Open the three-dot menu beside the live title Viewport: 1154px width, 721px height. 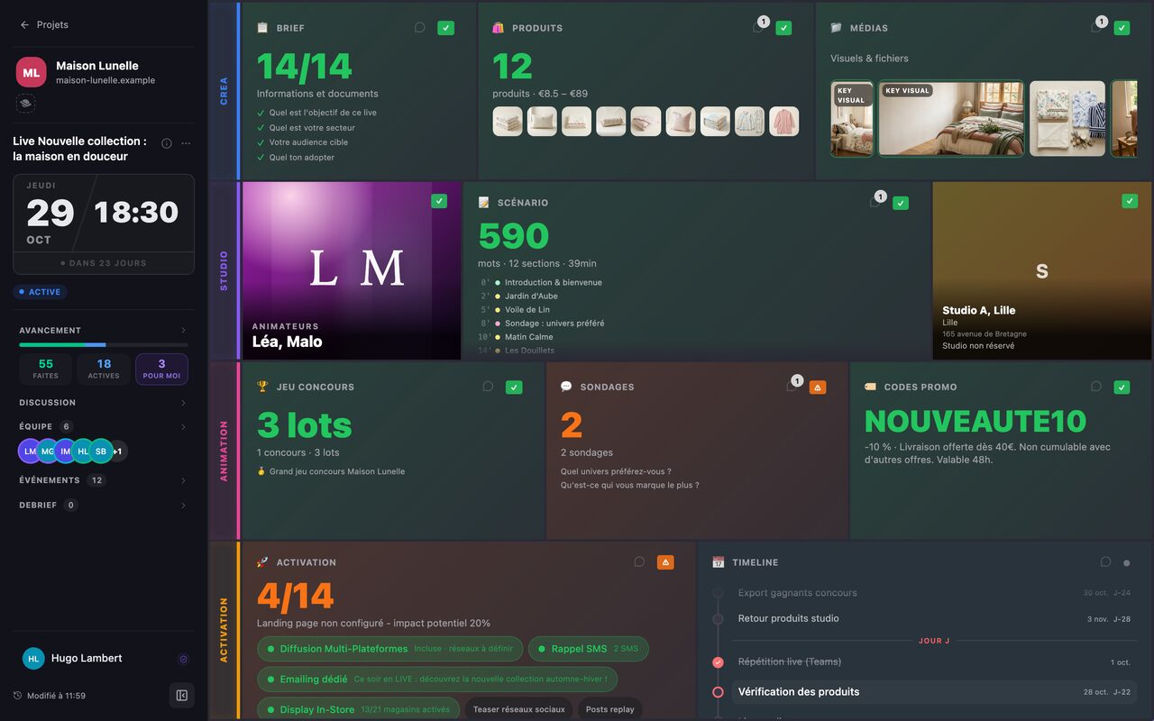[186, 143]
